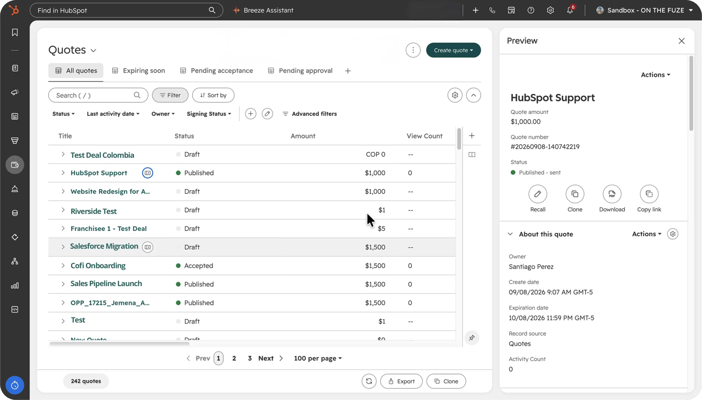
Task: Open Actions dropdown in About this quote
Action: pos(647,234)
